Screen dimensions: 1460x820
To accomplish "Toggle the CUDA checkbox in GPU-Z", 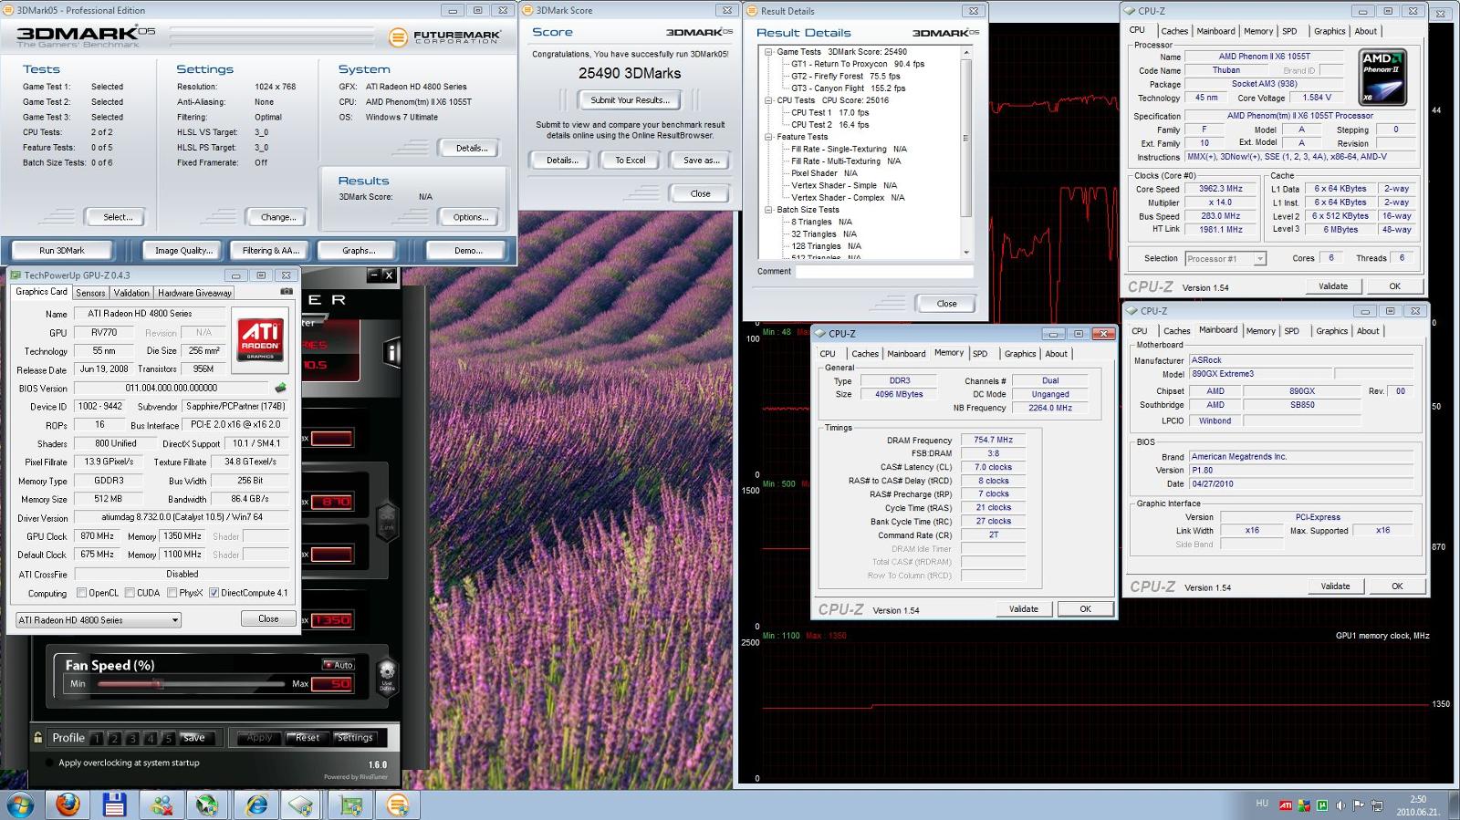I will click(x=130, y=593).
